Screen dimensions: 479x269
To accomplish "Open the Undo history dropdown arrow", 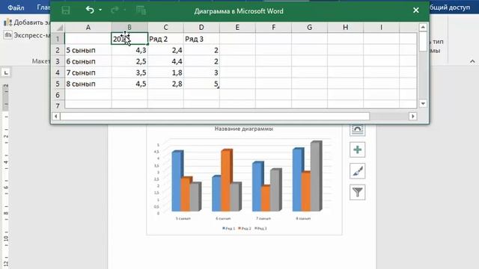I will pyautogui.click(x=100, y=10).
